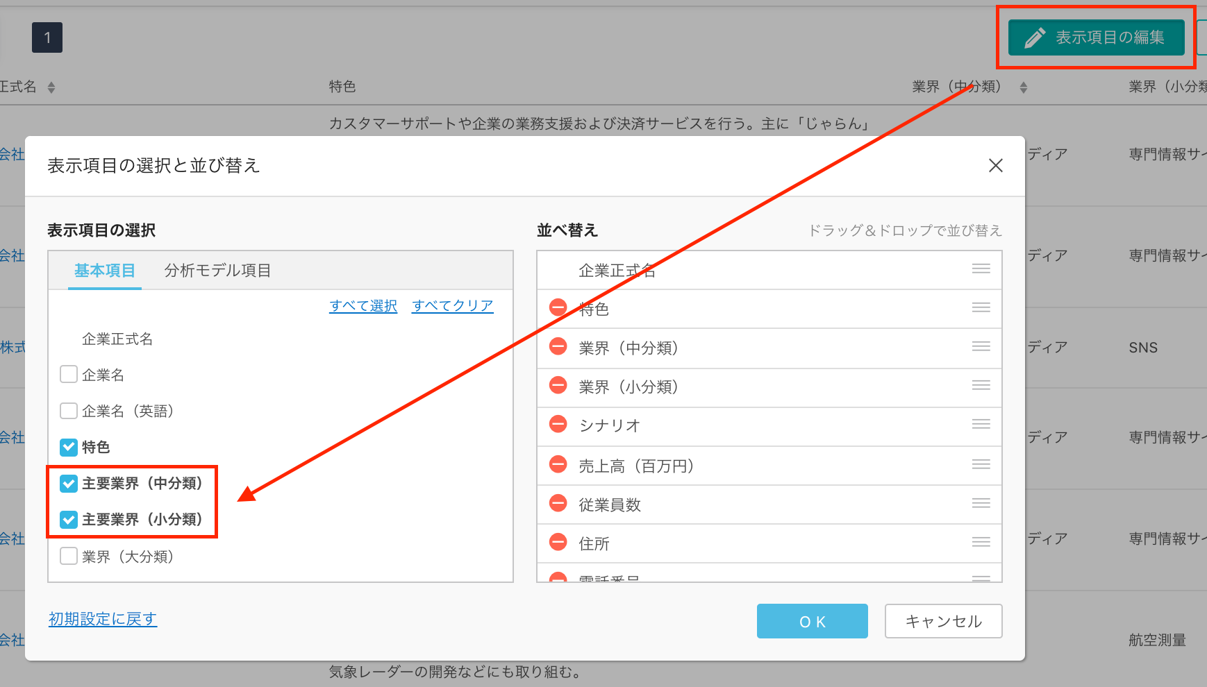Click the minus icon next to シナリオ

(x=558, y=424)
